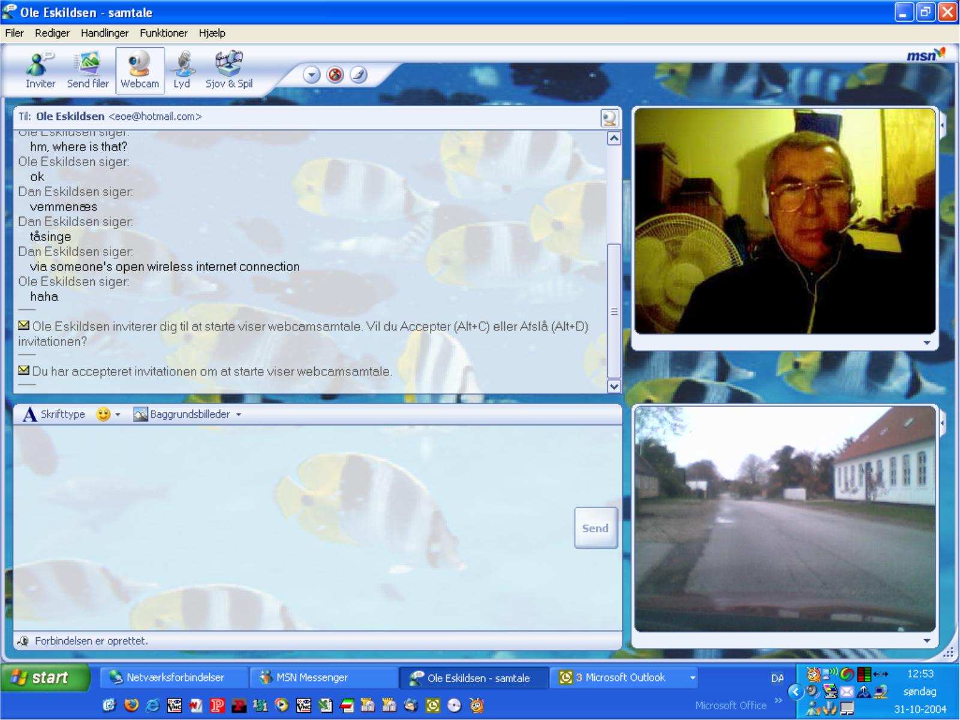Switch to MSN Messenger taskbar window

[324, 678]
